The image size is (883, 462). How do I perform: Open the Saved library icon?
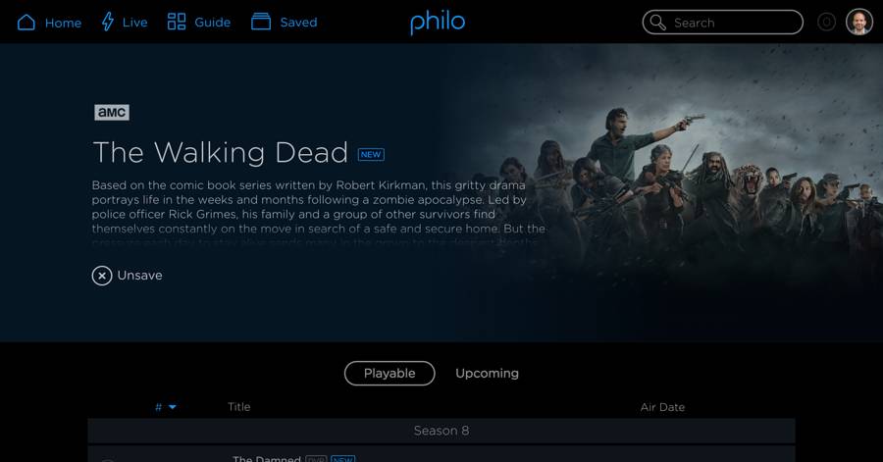(x=261, y=22)
